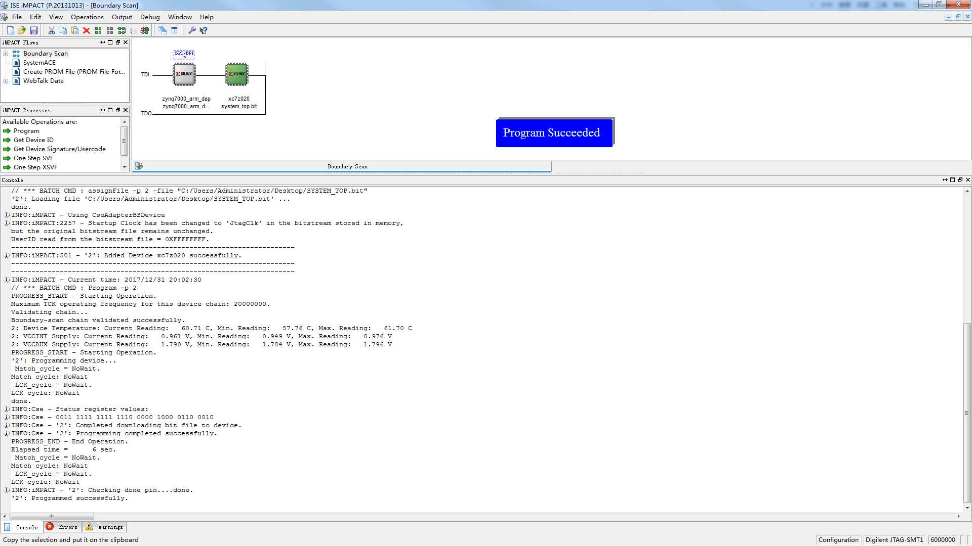Close the iMPACT Flows panel

point(126,42)
